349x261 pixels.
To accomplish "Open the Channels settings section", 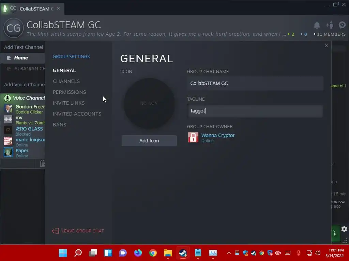I will pyautogui.click(x=66, y=81).
